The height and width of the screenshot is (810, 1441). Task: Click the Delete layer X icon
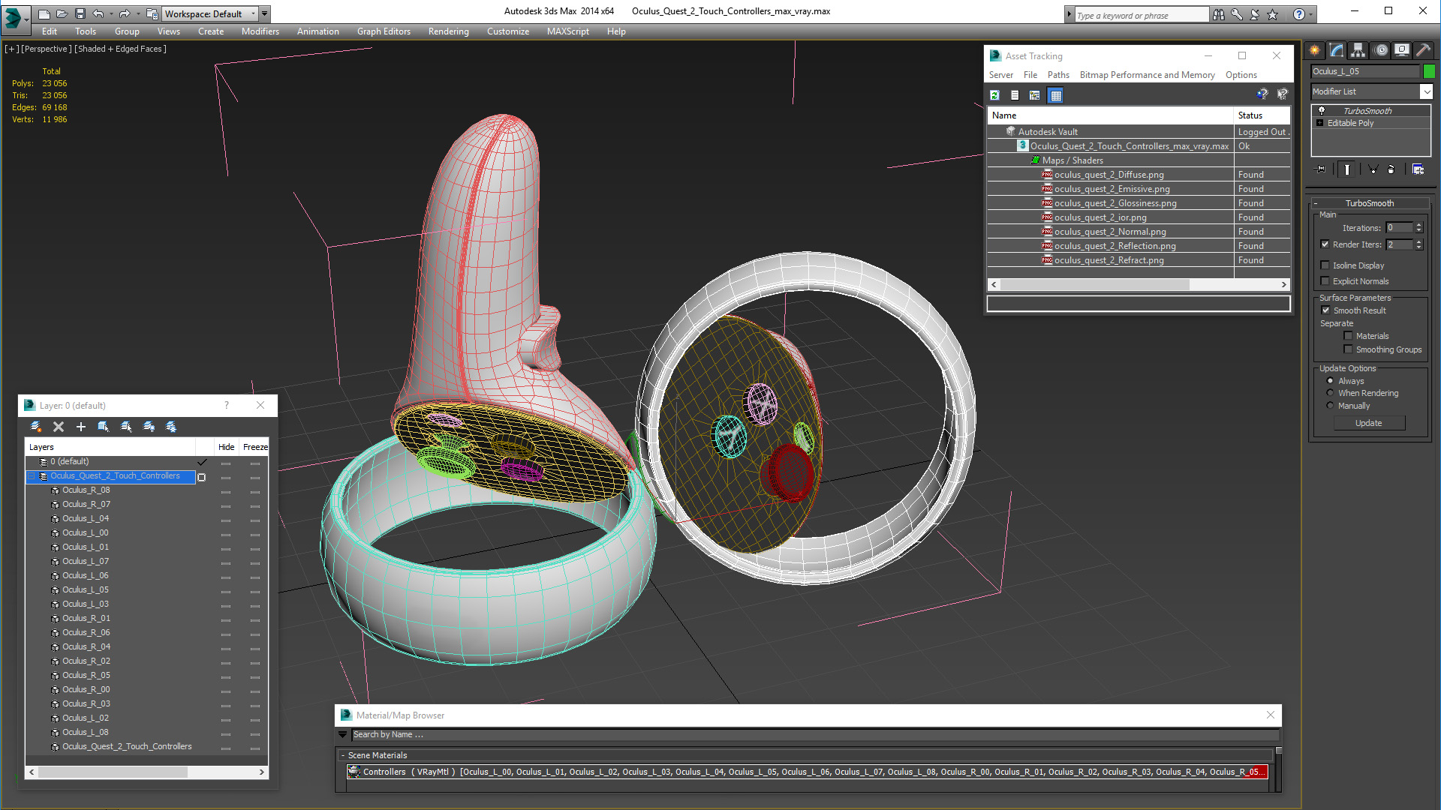coord(59,427)
